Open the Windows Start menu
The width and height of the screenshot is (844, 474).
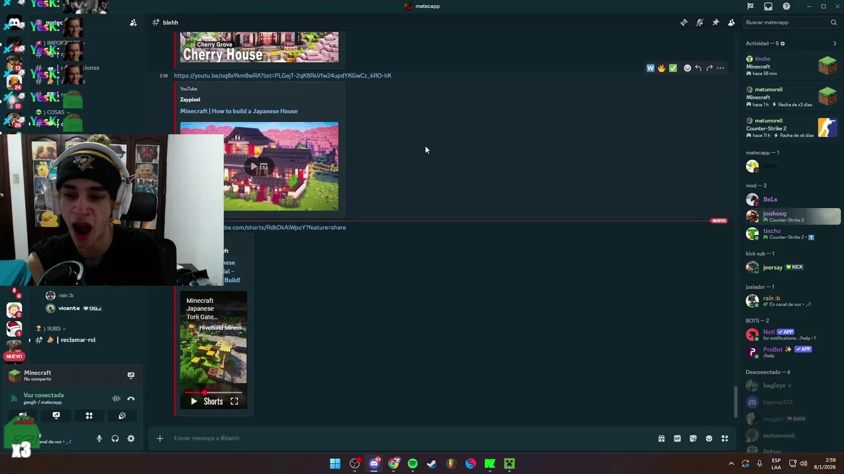click(335, 463)
